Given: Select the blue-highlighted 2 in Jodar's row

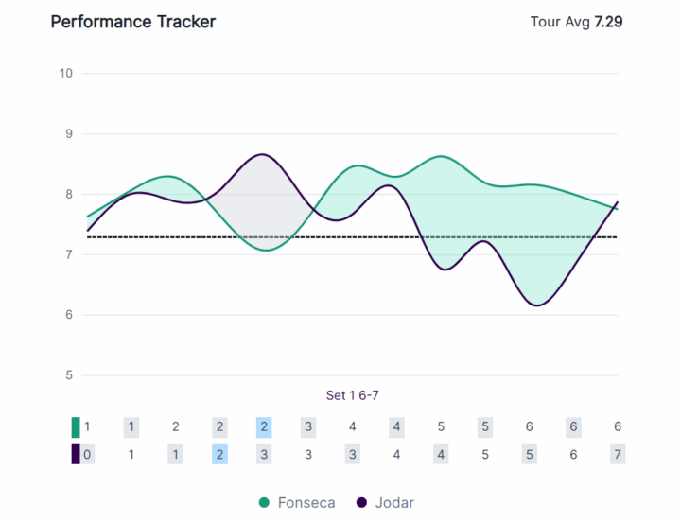Looking at the screenshot, I should (219, 454).
